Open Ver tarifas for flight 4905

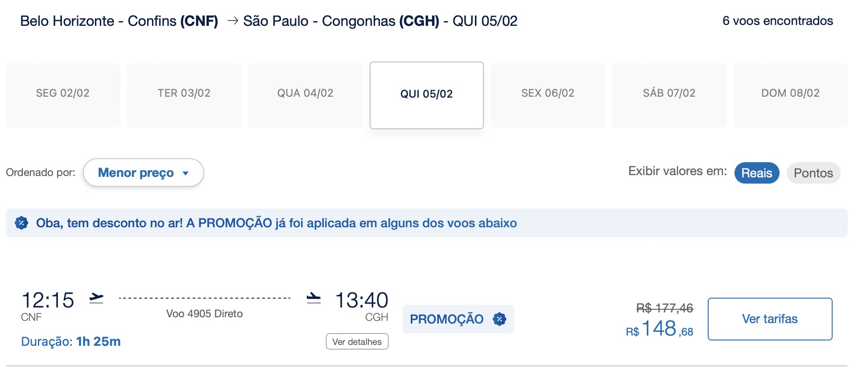click(x=770, y=319)
